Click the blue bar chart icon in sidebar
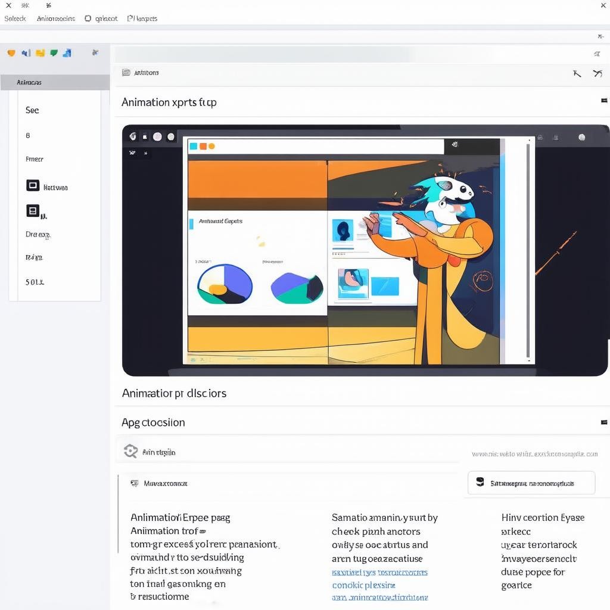This screenshot has width=610, height=610. pyautogui.click(x=67, y=53)
